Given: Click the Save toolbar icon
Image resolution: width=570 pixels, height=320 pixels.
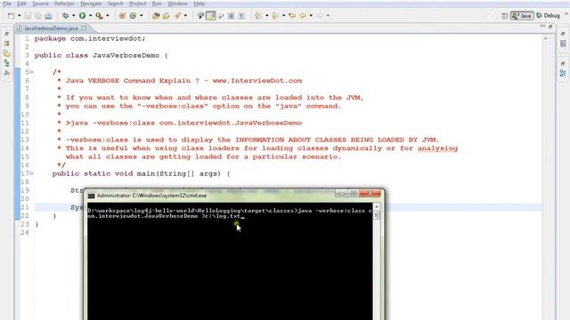Looking at the screenshot, I should [x=28, y=16].
